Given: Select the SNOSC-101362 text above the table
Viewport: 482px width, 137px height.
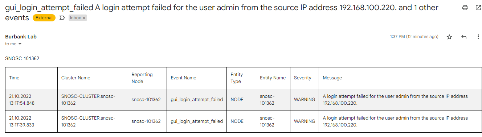Looking at the screenshot, I should 22,58.
